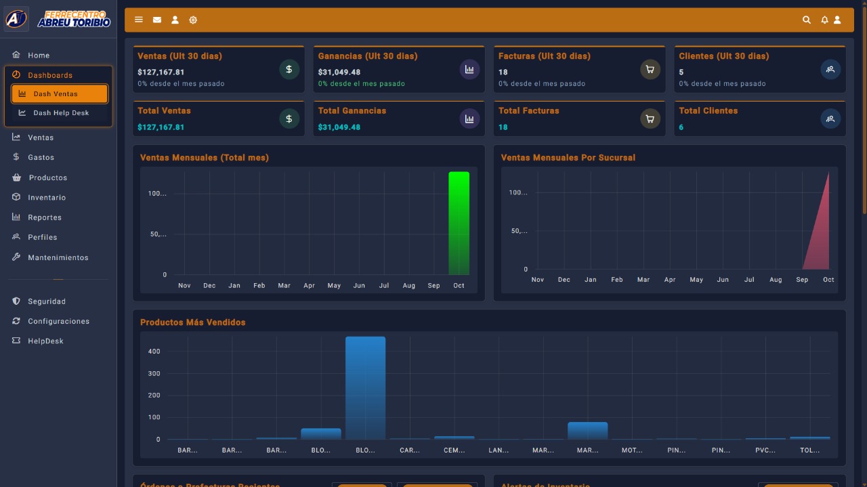
Task: Go to Home in the sidebar
Action: (x=39, y=56)
